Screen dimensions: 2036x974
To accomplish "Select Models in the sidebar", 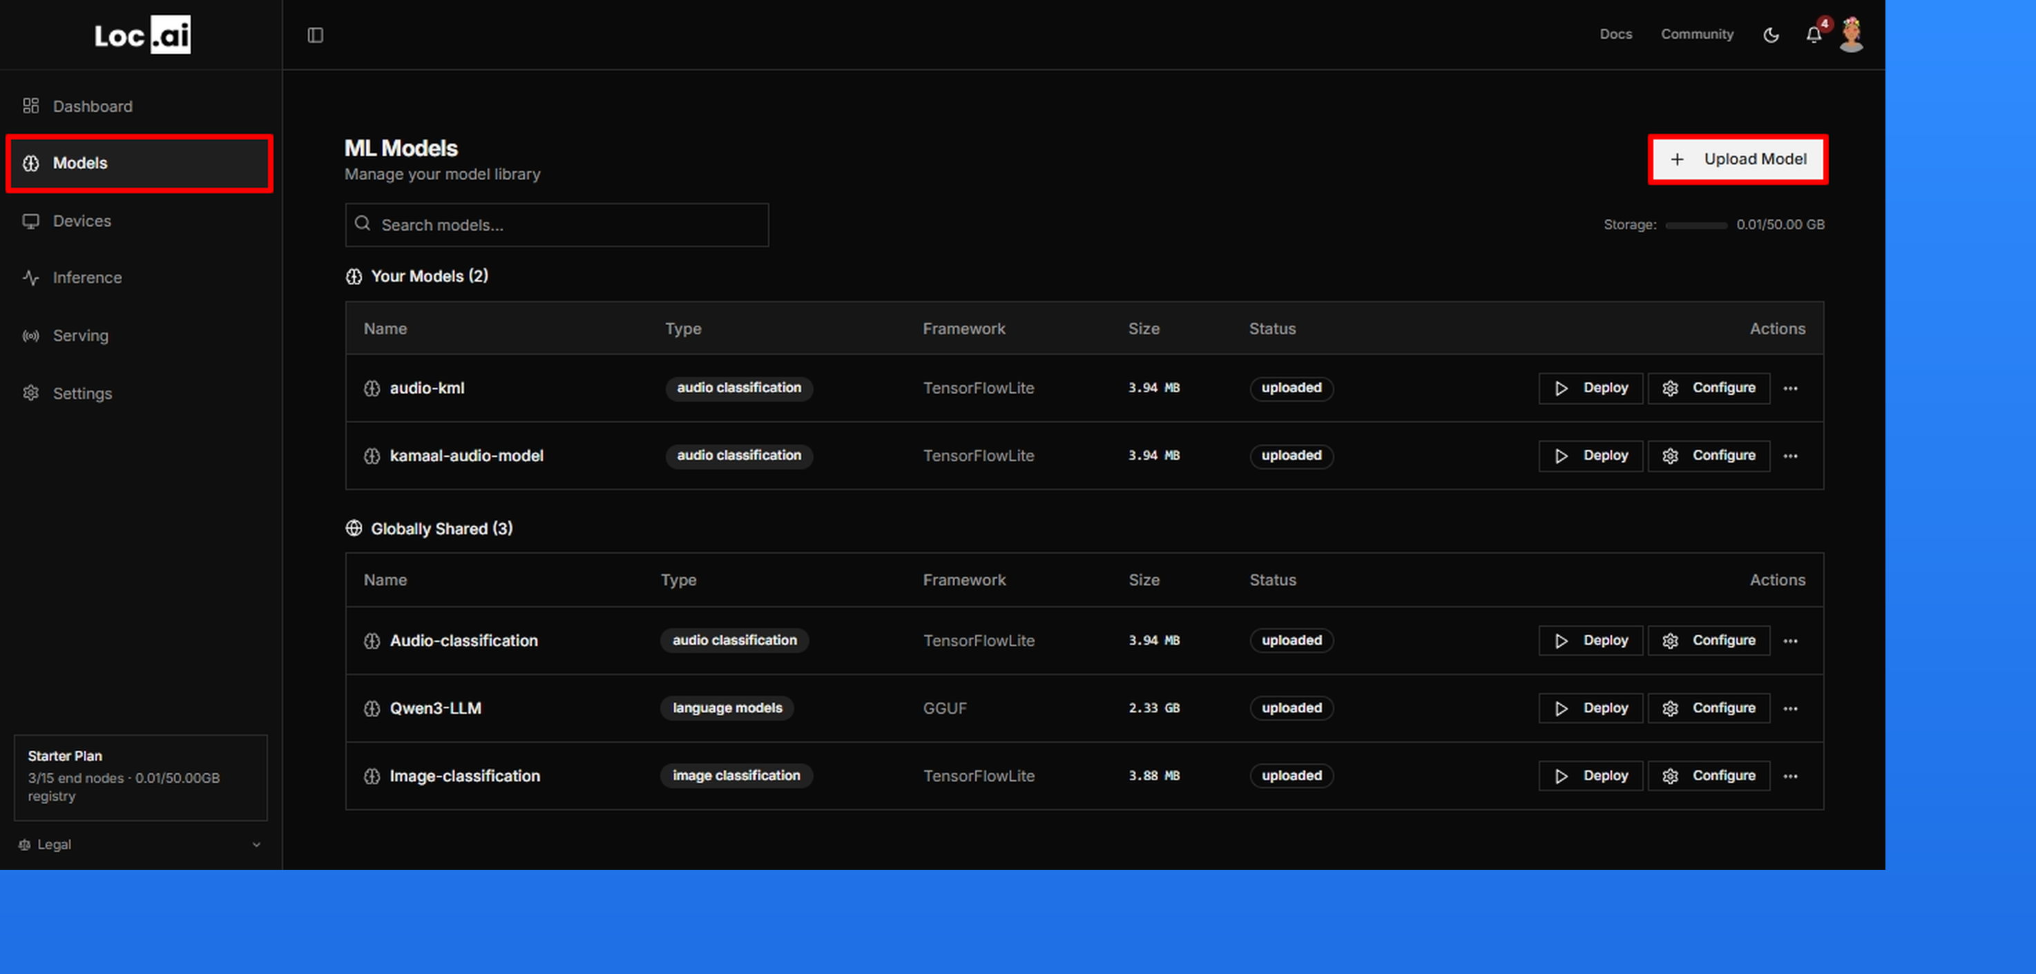I will pyautogui.click(x=139, y=163).
